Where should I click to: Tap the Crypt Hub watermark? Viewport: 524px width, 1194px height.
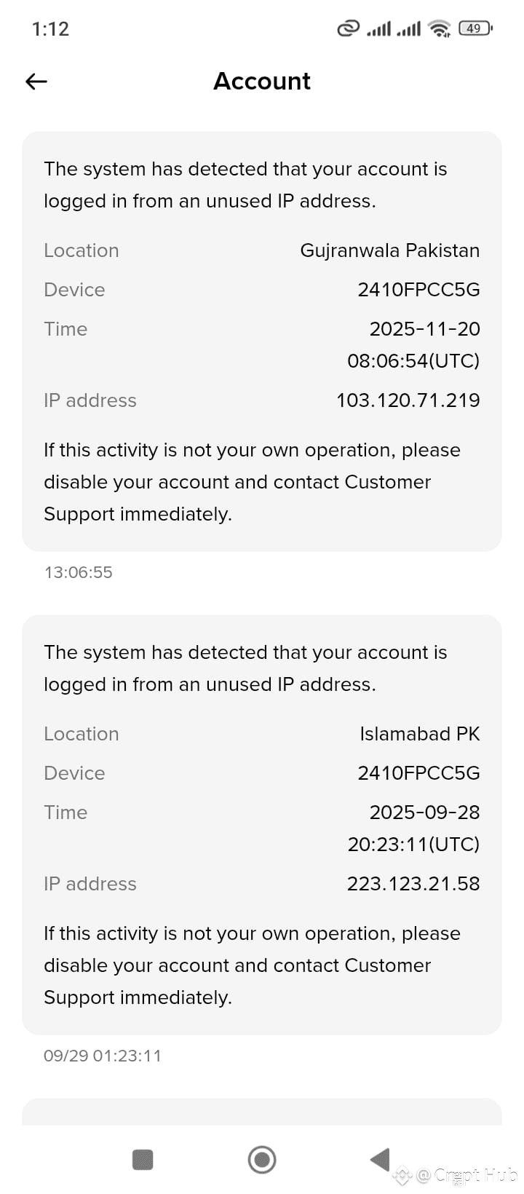466,1174
